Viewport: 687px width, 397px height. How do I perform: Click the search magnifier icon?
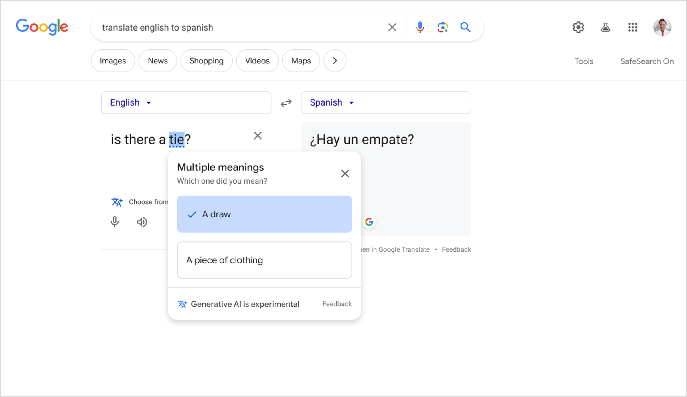(465, 27)
